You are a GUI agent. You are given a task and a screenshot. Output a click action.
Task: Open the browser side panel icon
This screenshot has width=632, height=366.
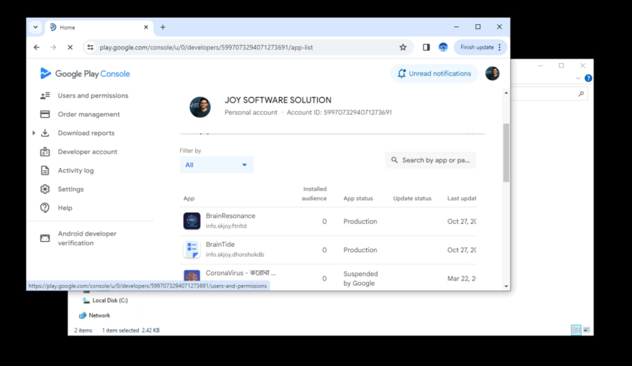point(426,48)
